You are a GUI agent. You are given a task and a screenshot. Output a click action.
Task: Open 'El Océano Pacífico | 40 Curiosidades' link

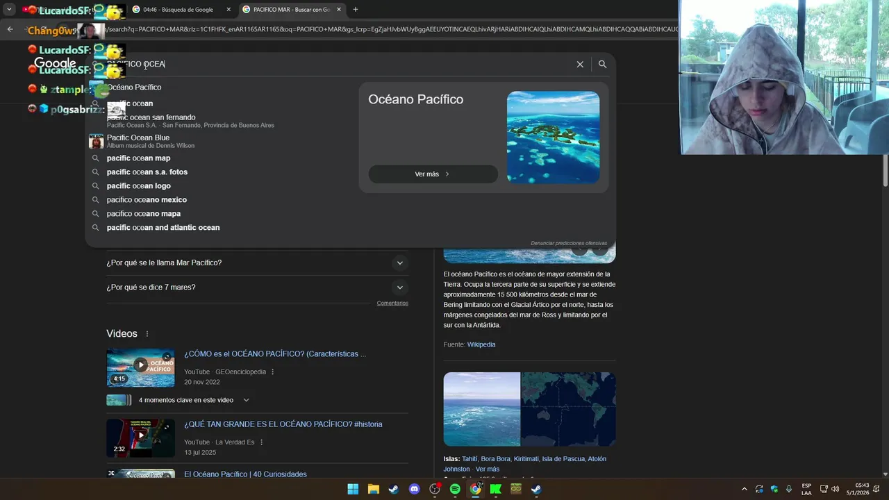point(245,474)
